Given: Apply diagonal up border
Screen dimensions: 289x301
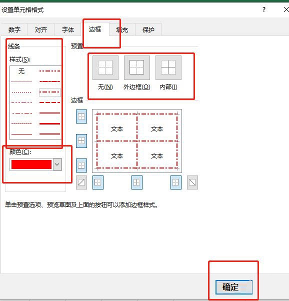Looking at the screenshot, I should [x=81, y=182].
